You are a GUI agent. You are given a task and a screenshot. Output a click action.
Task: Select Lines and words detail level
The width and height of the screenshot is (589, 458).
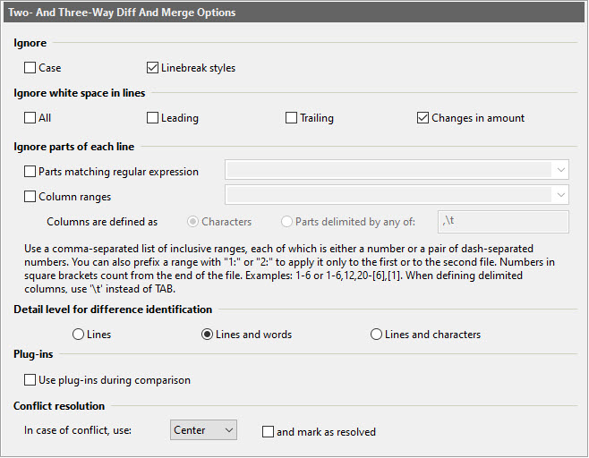[208, 335]
